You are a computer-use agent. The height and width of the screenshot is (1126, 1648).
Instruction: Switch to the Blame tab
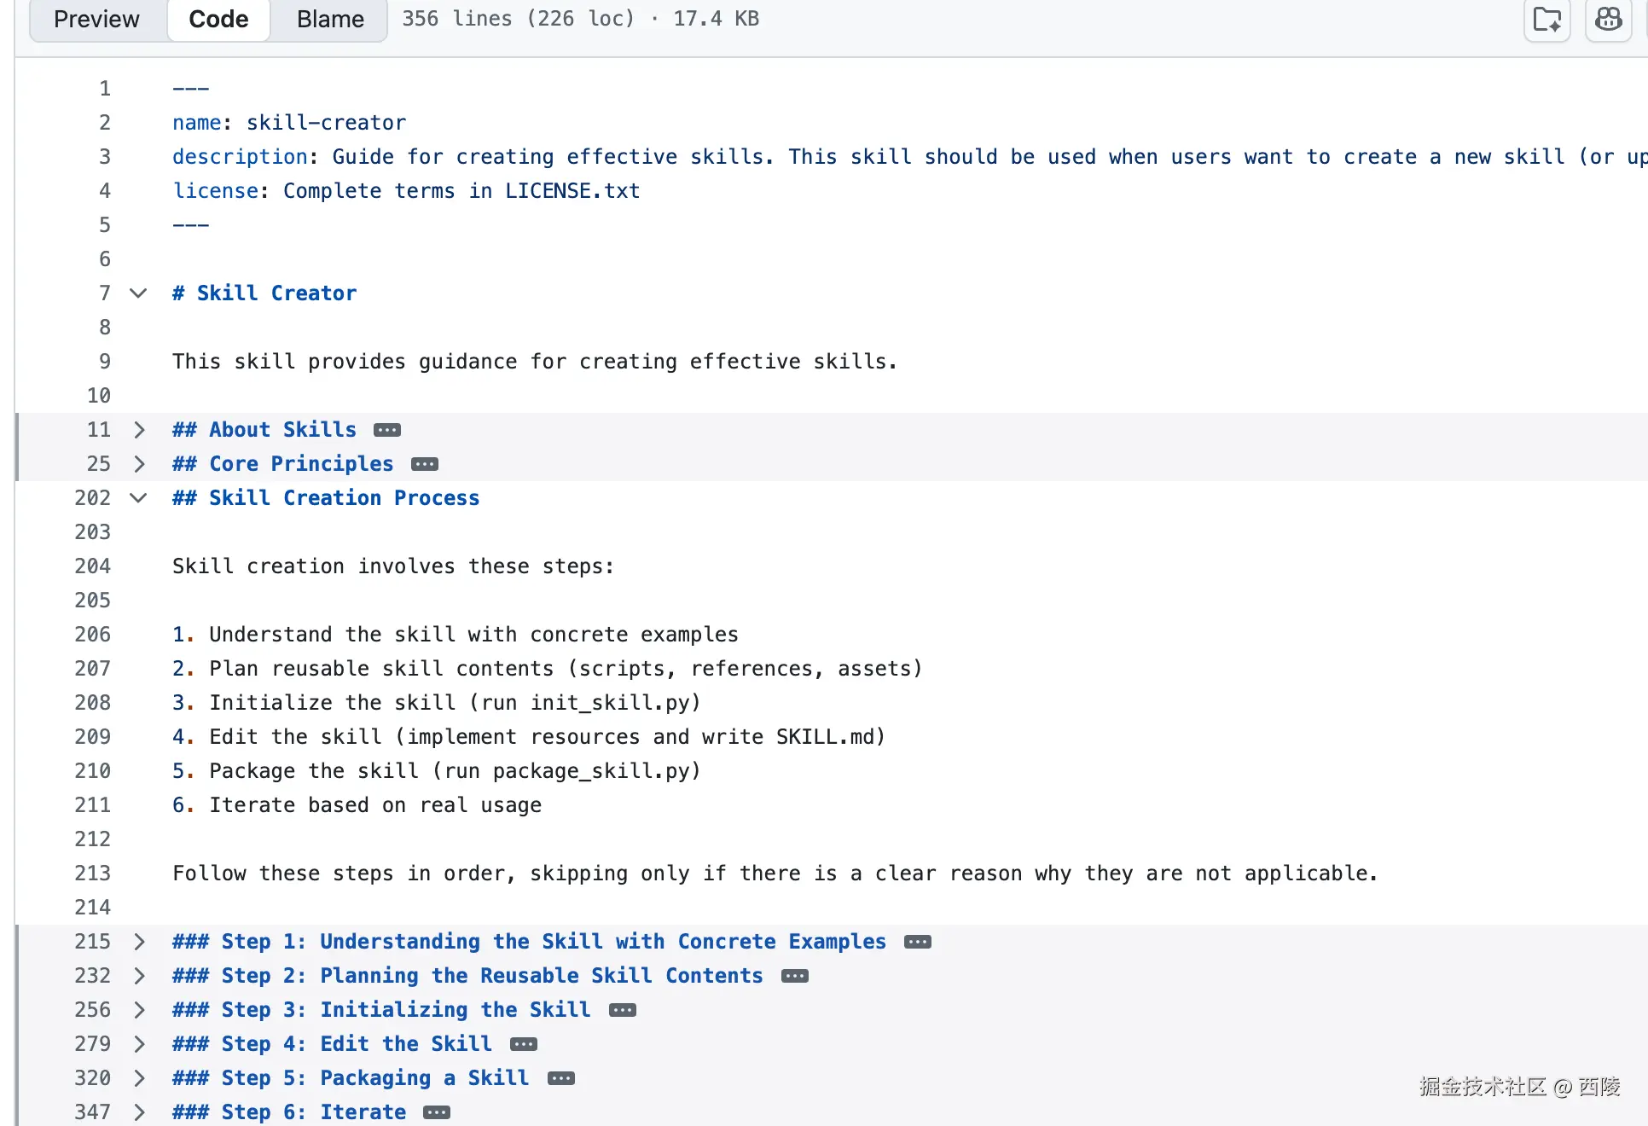click(330, 19)
